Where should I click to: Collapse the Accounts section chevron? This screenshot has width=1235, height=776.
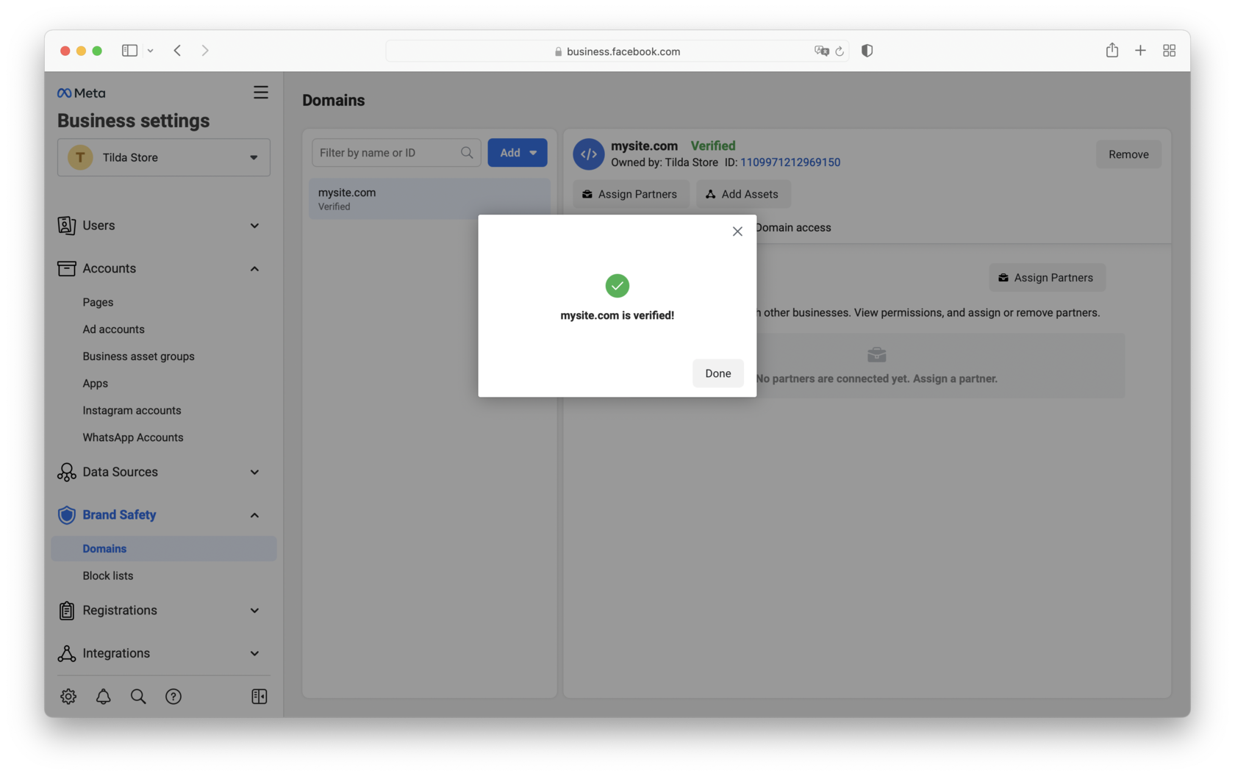[254, 269]
